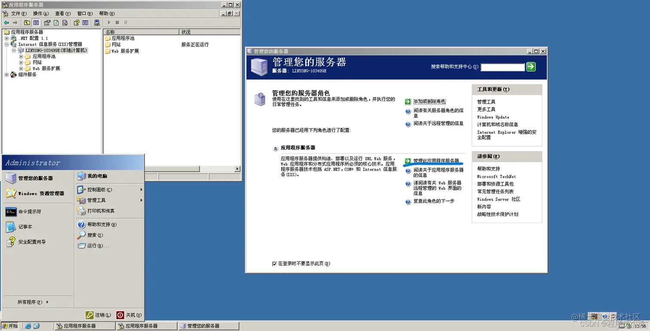Click the Pause item toolbar icon

[x=126, y=23]
